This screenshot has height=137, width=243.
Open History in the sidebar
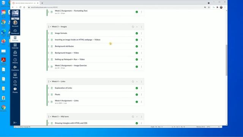tap(15, 61)
